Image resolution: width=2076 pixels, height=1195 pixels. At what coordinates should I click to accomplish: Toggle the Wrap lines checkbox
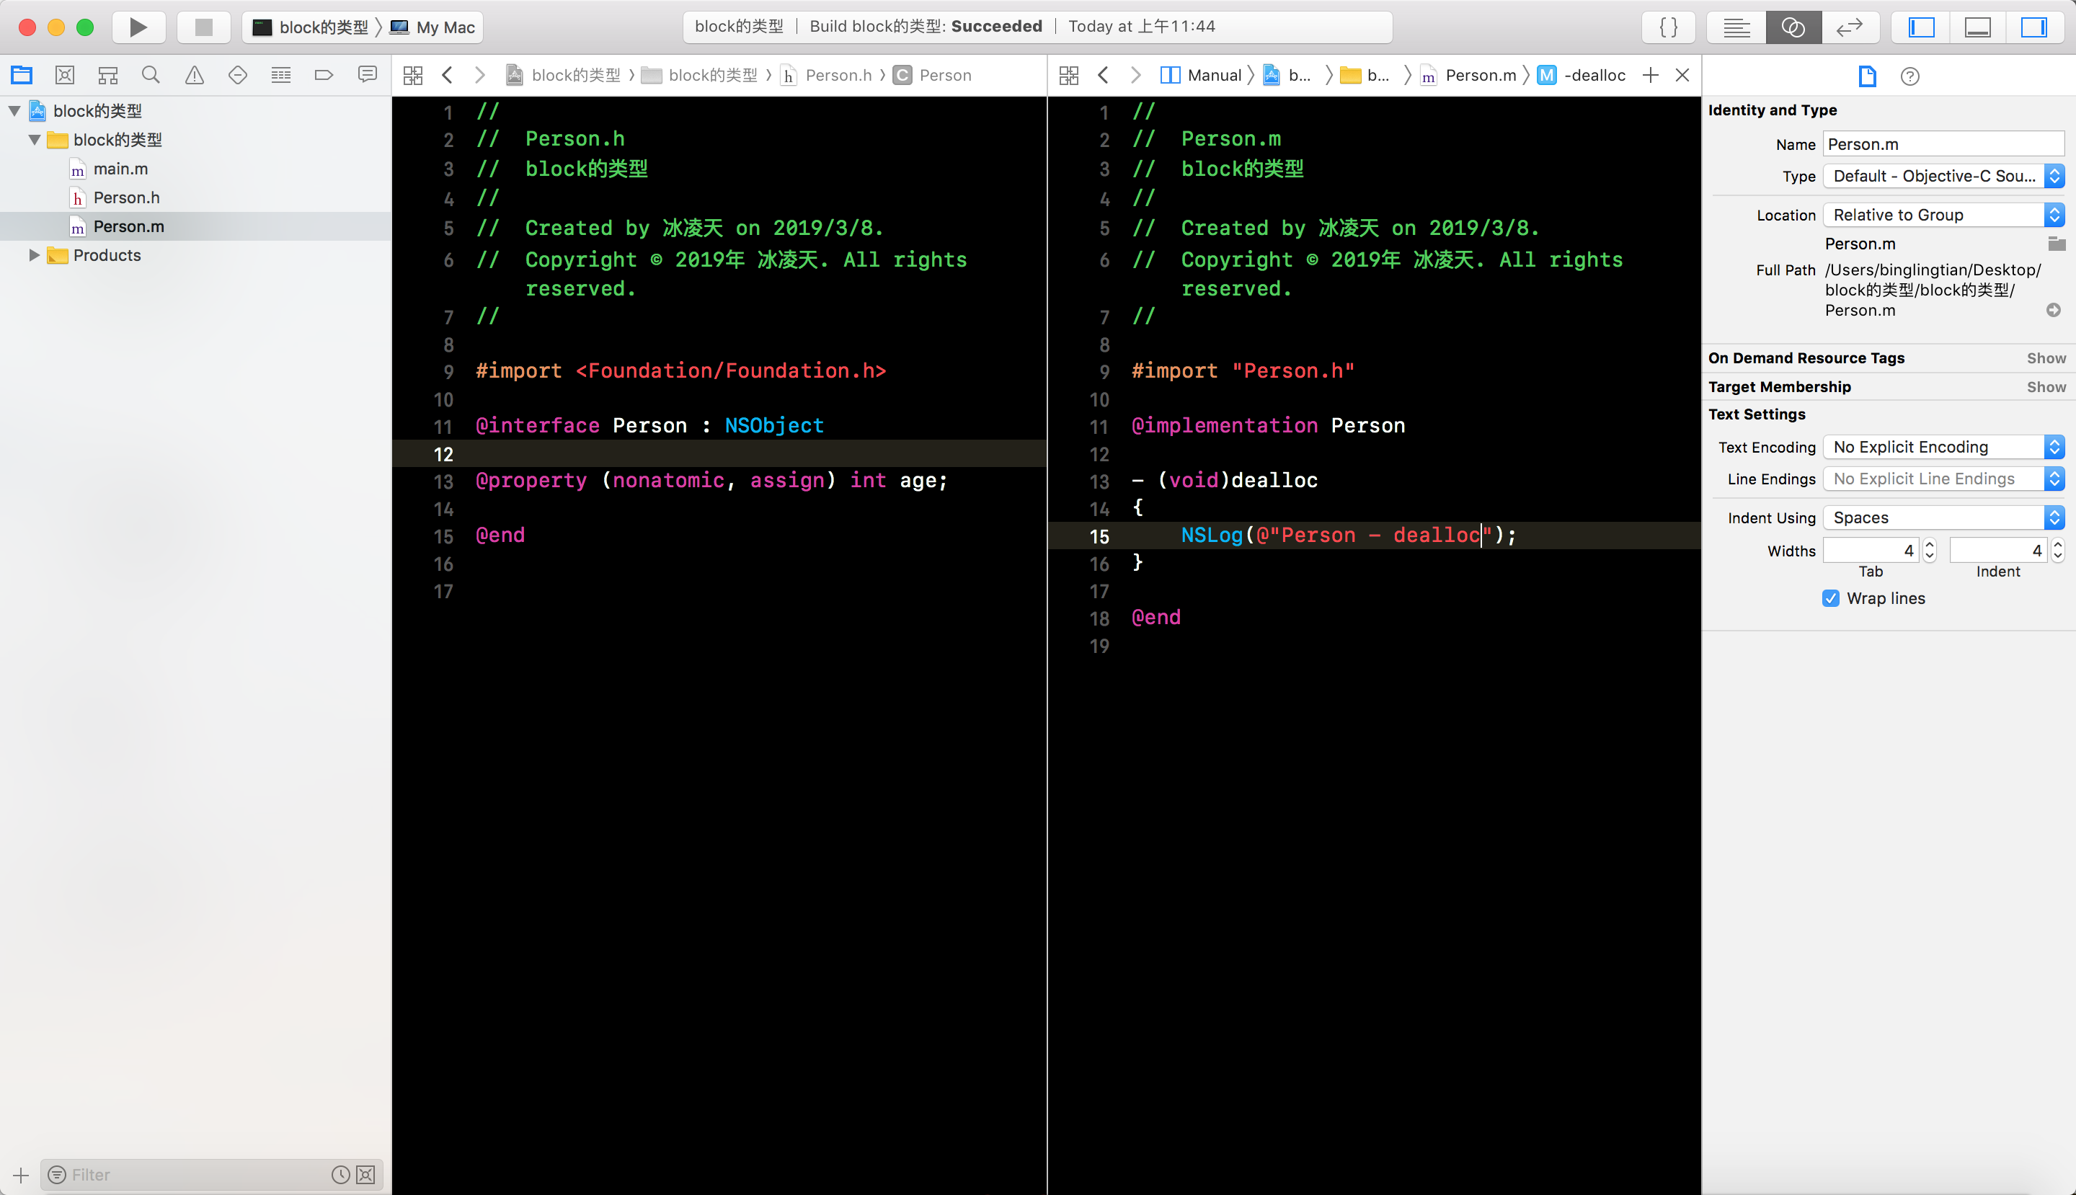click(x=1831, y=598)
